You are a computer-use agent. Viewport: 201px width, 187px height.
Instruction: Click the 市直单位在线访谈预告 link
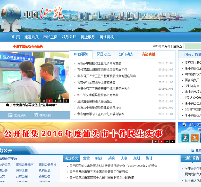pos(28,46)
